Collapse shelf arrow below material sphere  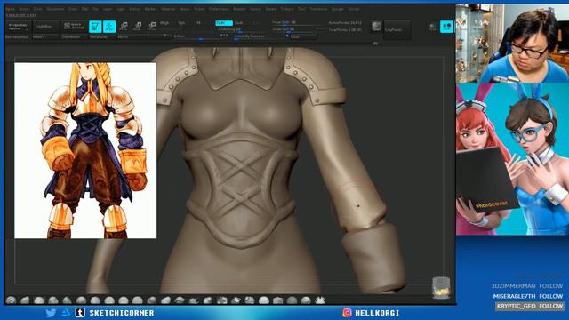[375, 44]
